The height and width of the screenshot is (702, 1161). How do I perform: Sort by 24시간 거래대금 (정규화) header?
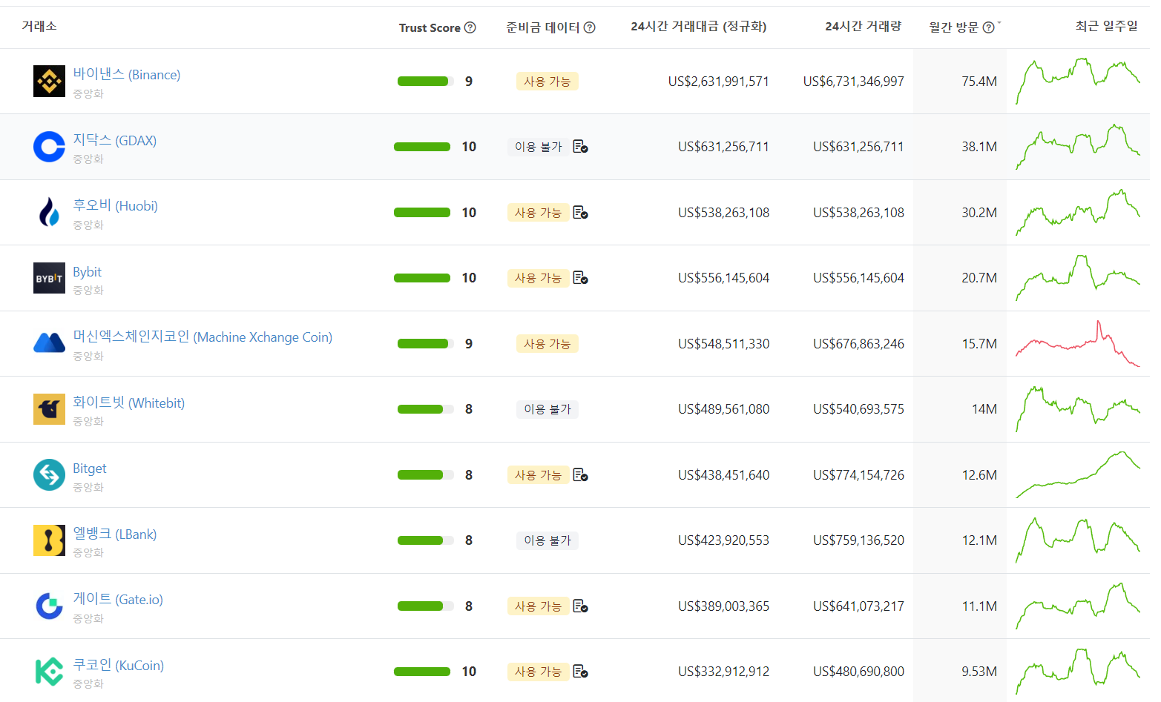[x=699, y=27]
